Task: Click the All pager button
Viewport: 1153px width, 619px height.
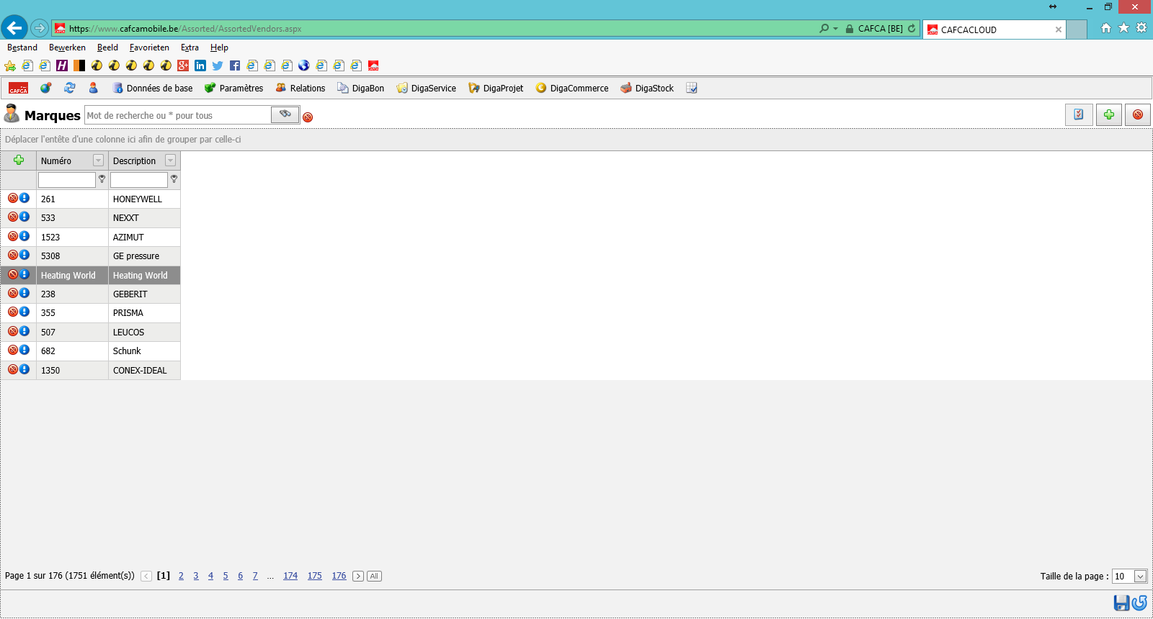Action: [374, 576]
